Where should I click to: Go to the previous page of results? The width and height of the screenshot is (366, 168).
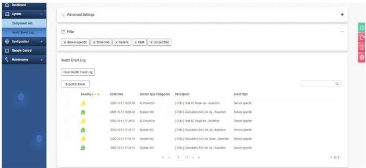click(169, 157)
